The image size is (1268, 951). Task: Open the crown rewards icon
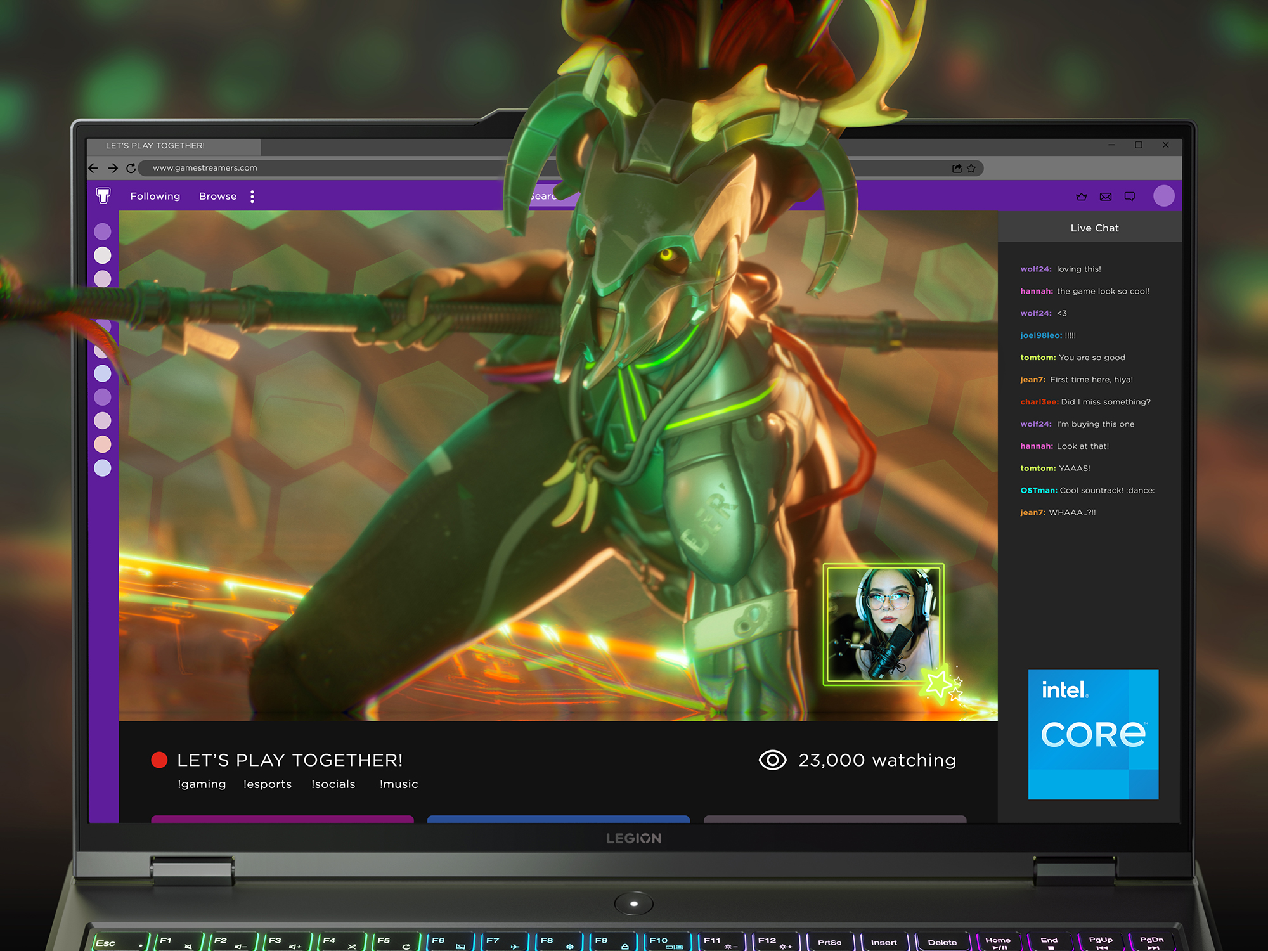coord(1082,197)
